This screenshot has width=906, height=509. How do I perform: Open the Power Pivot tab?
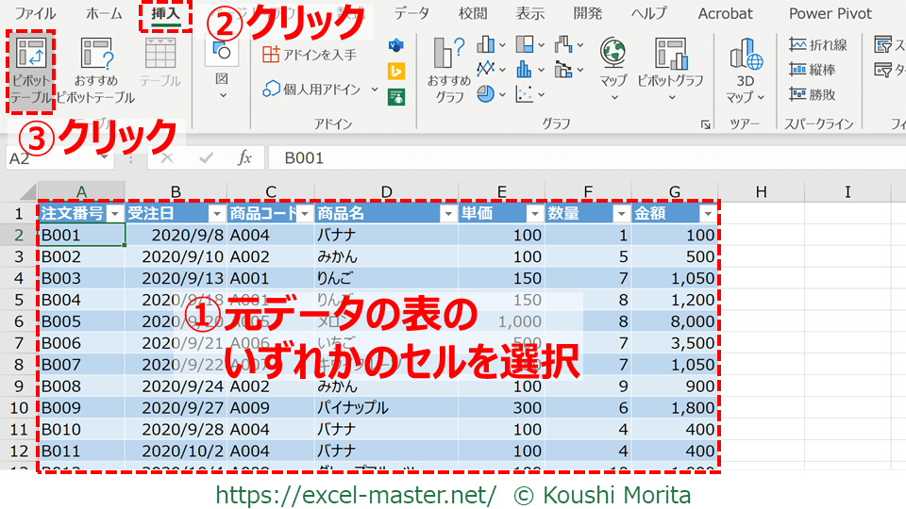pyautogui.click(x=830, y=13)
